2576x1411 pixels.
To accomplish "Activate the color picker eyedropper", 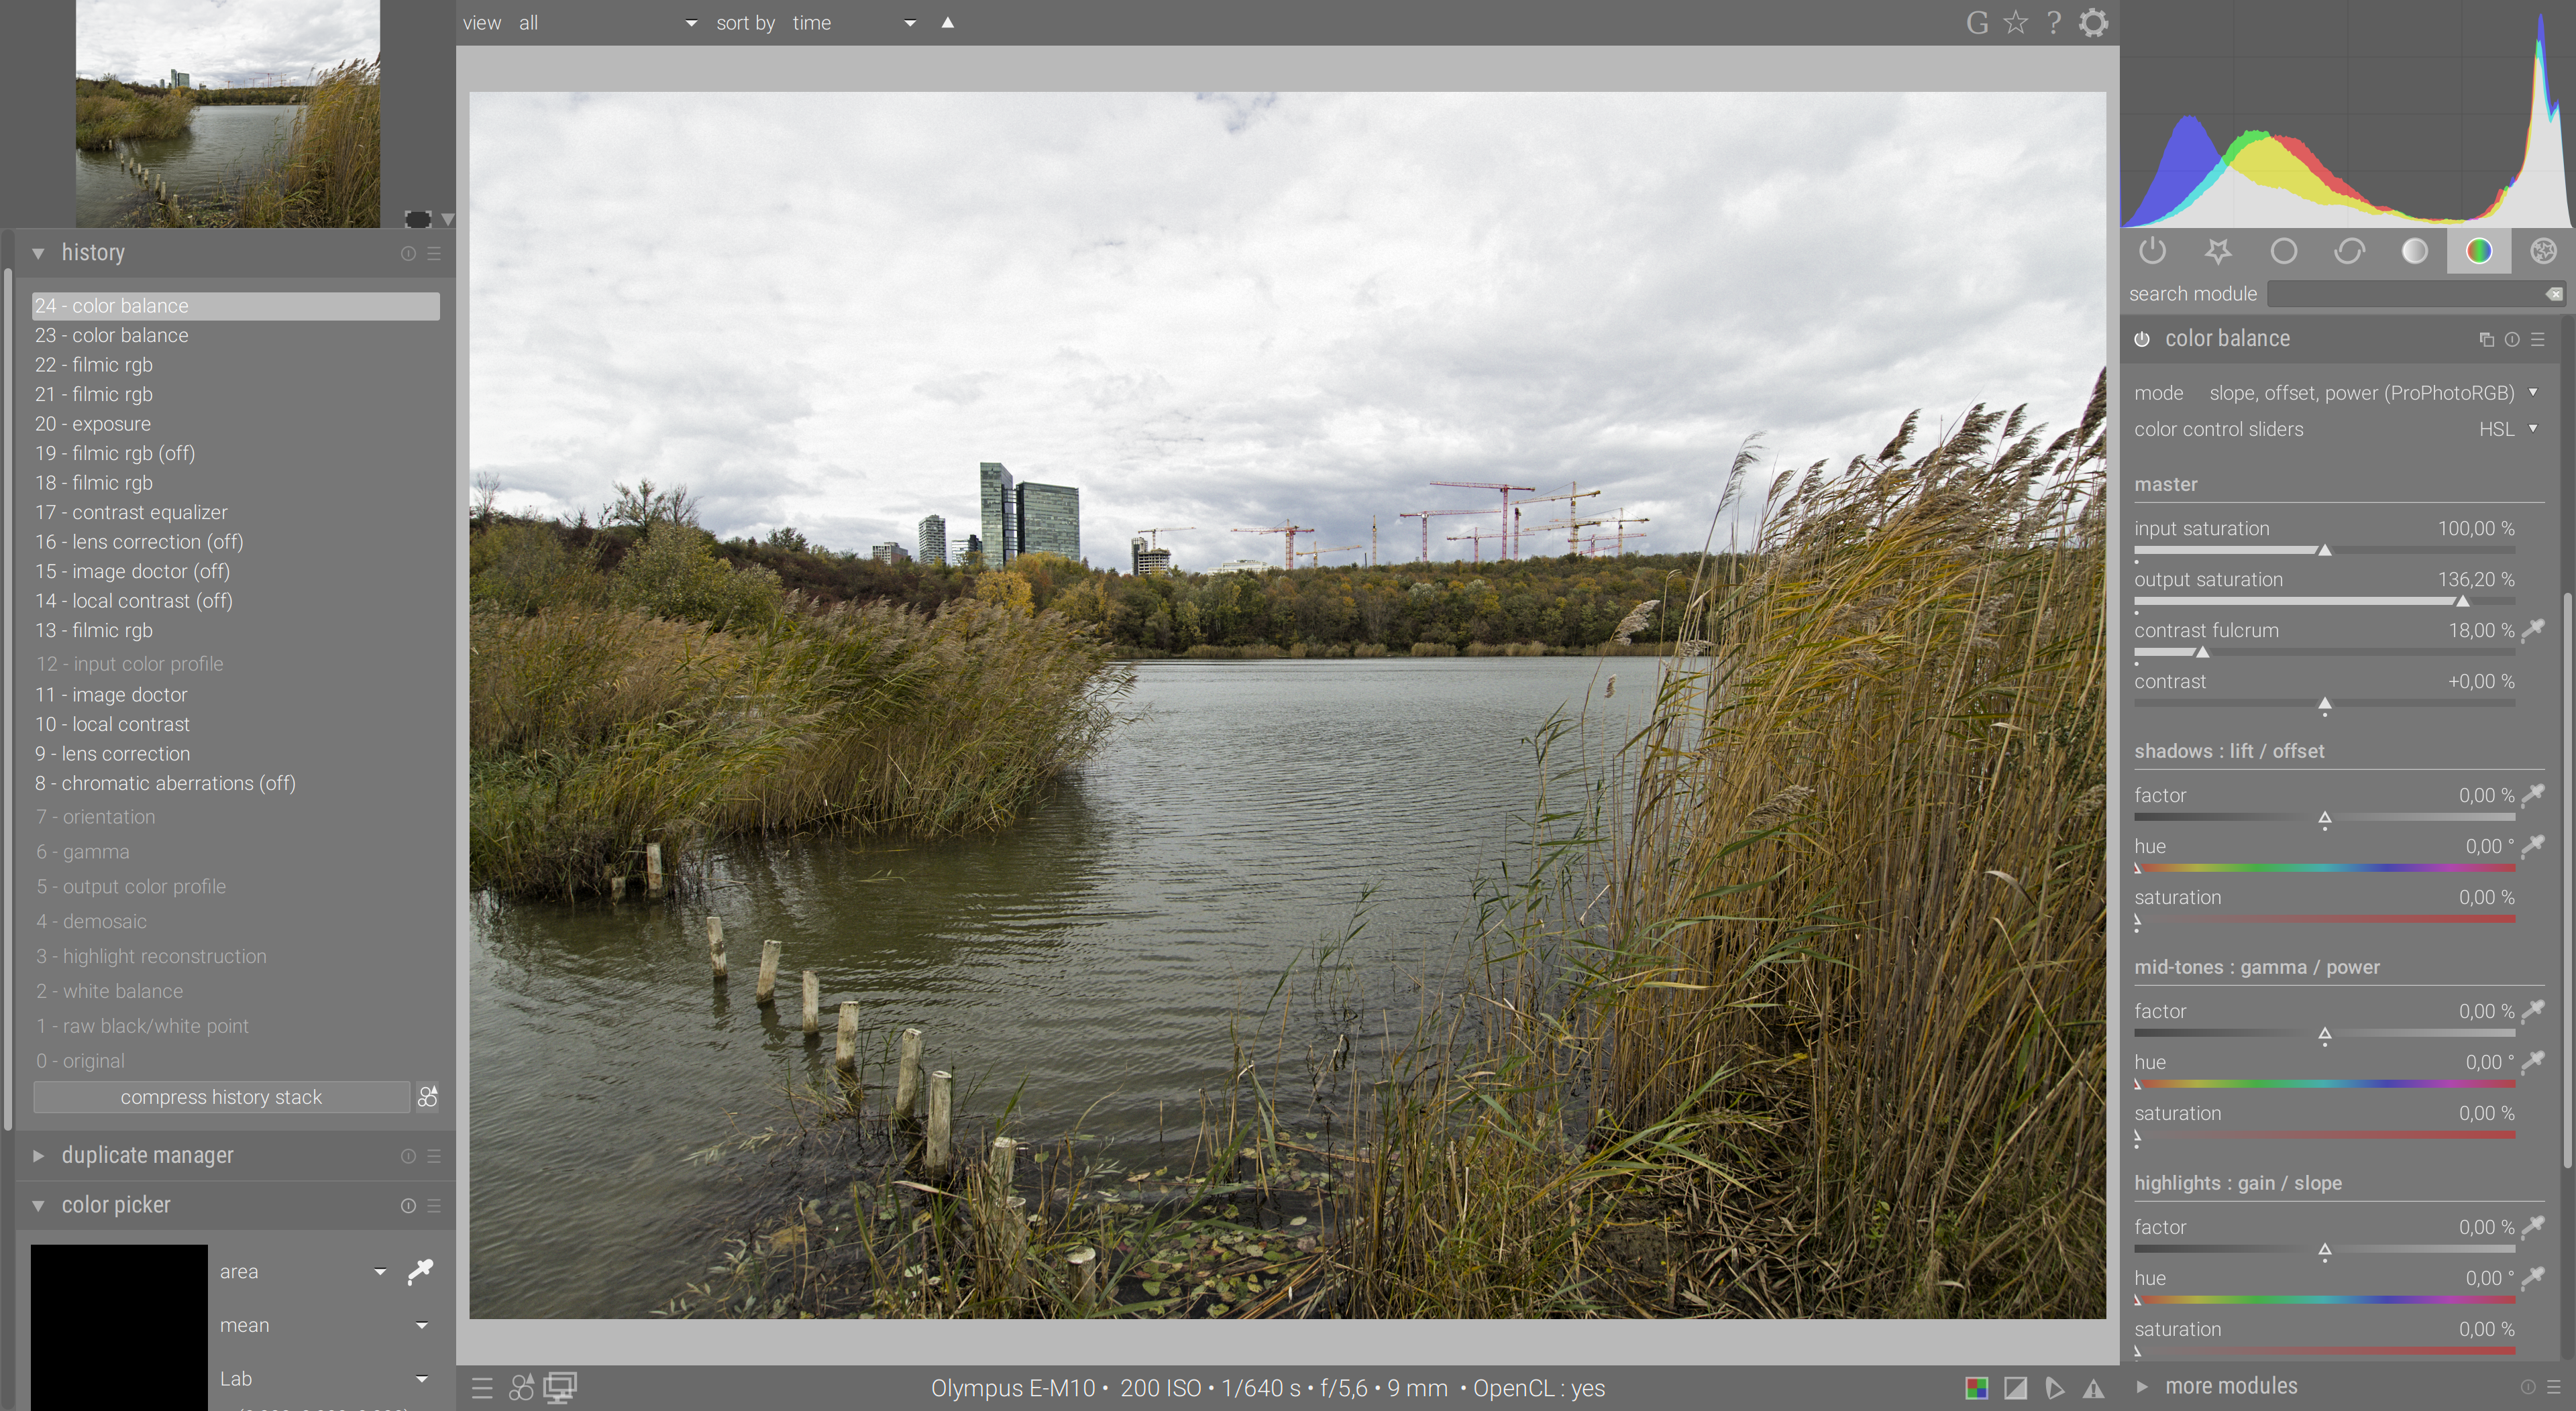I will (420, 1271).
